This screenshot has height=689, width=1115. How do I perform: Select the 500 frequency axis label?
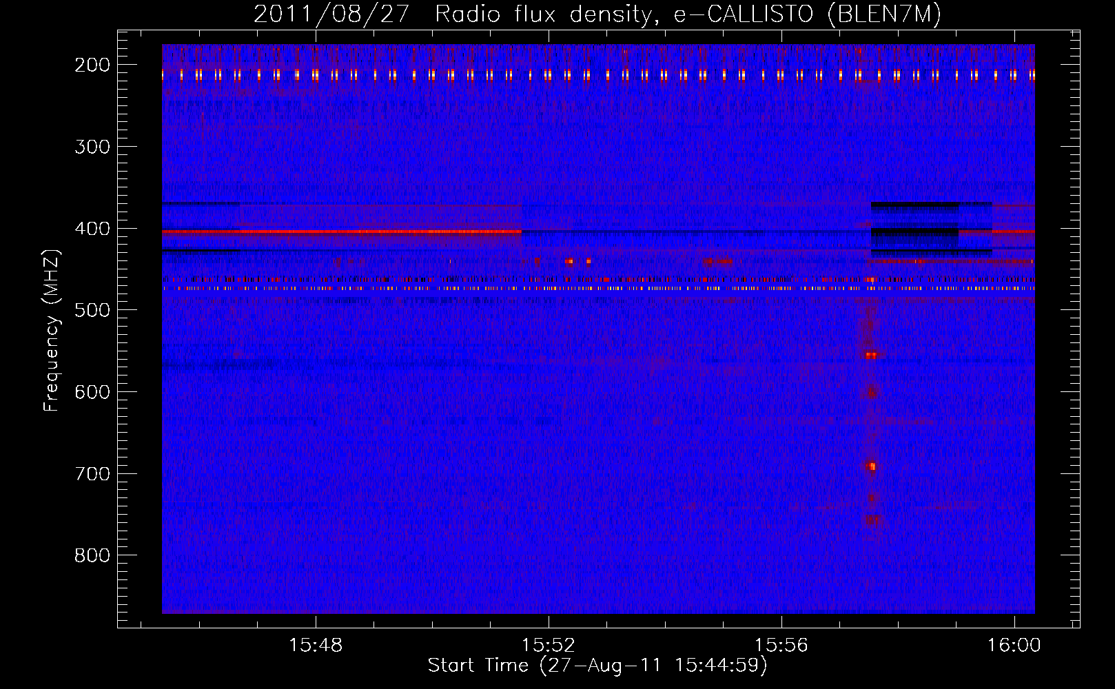tap(92, 310)
